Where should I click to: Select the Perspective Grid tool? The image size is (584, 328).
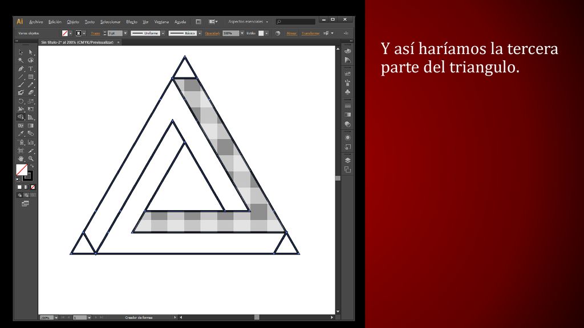click(31, 117)
